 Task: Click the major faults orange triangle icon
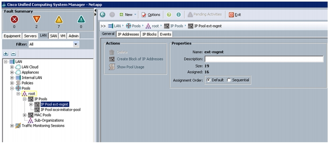coord(37,19)
